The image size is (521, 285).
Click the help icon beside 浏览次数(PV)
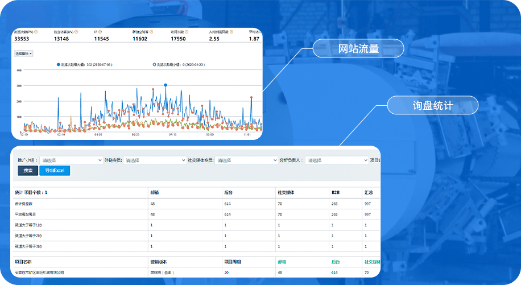tap(35, 32)
